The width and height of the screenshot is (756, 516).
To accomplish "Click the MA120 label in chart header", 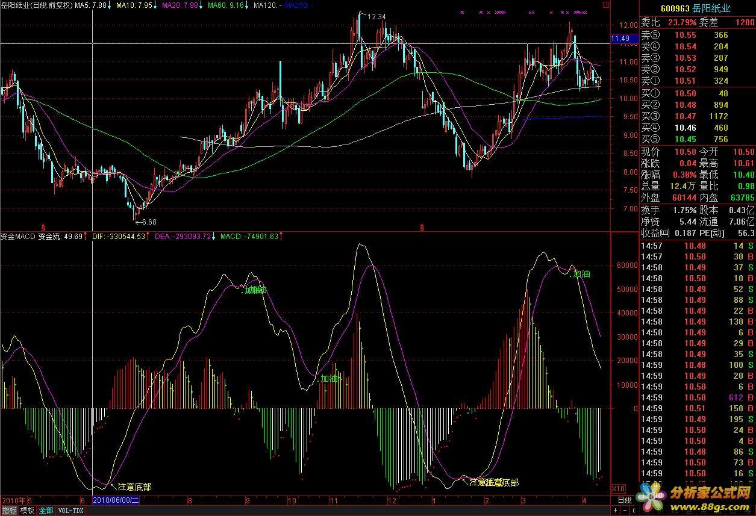I will pos(266,5).
